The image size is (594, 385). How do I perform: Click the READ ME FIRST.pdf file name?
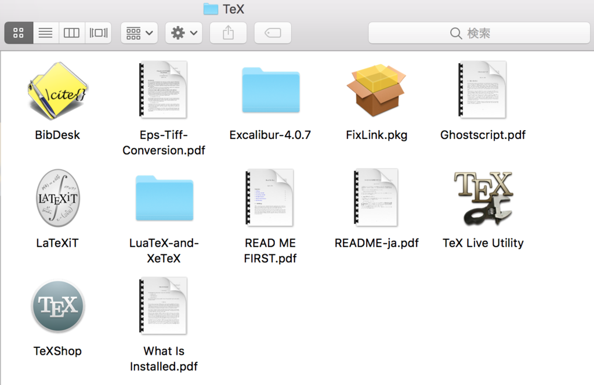[270, 250]
